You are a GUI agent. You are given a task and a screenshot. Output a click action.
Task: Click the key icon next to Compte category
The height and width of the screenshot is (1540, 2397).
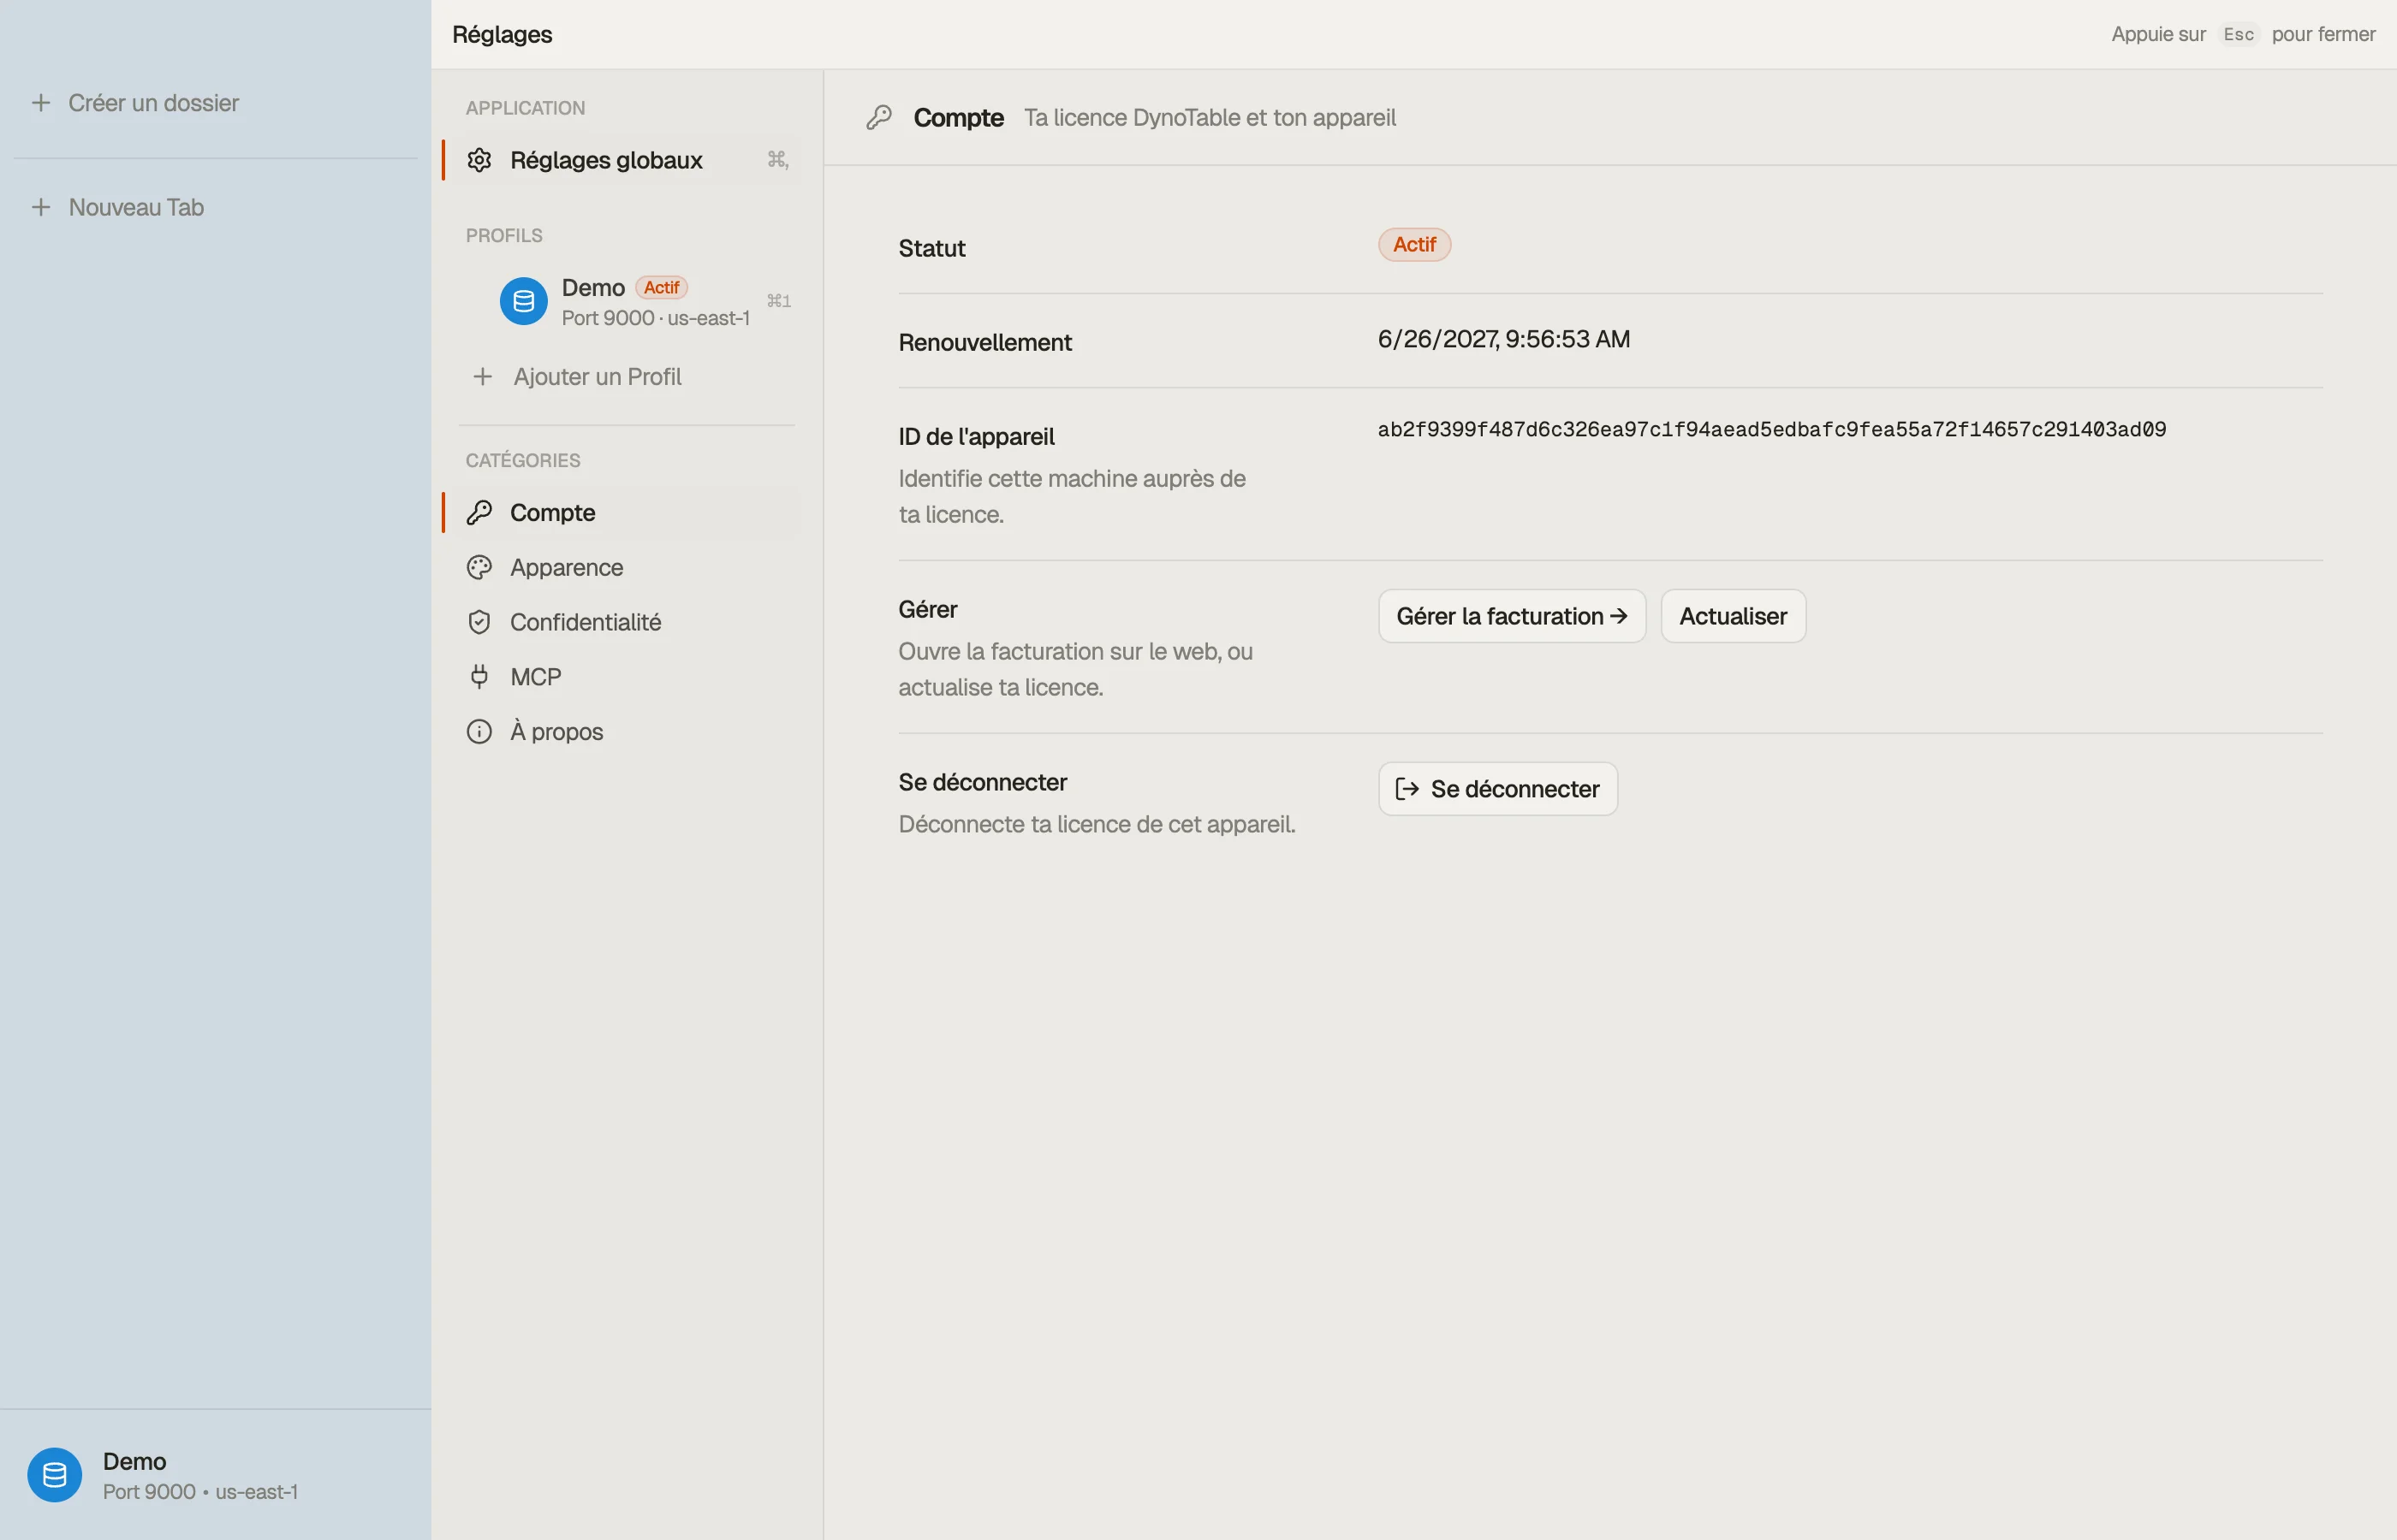coord(479,513)
